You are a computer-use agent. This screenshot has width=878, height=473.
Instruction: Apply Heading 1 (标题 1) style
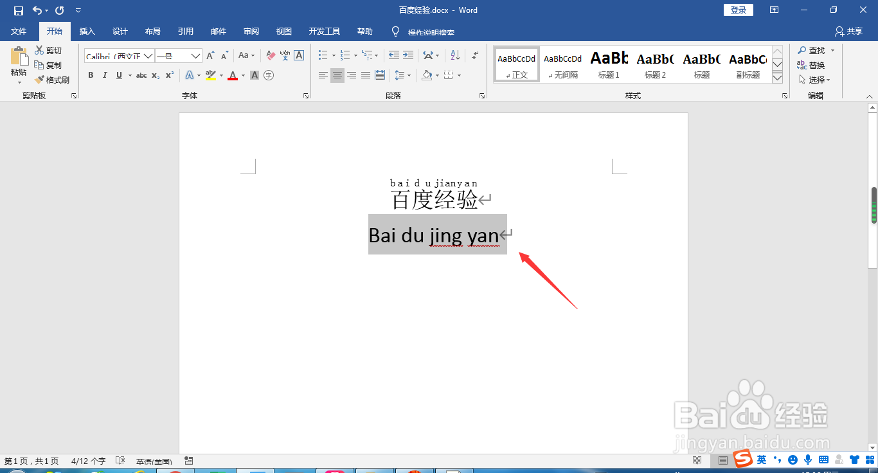(x=609, y=64)
